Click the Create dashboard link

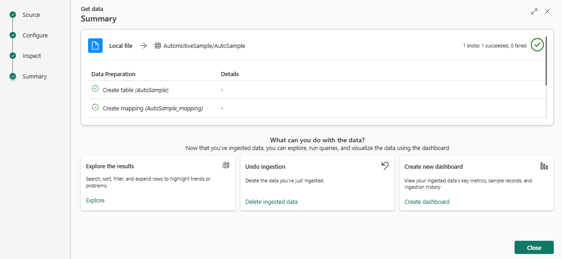[427, 202]
